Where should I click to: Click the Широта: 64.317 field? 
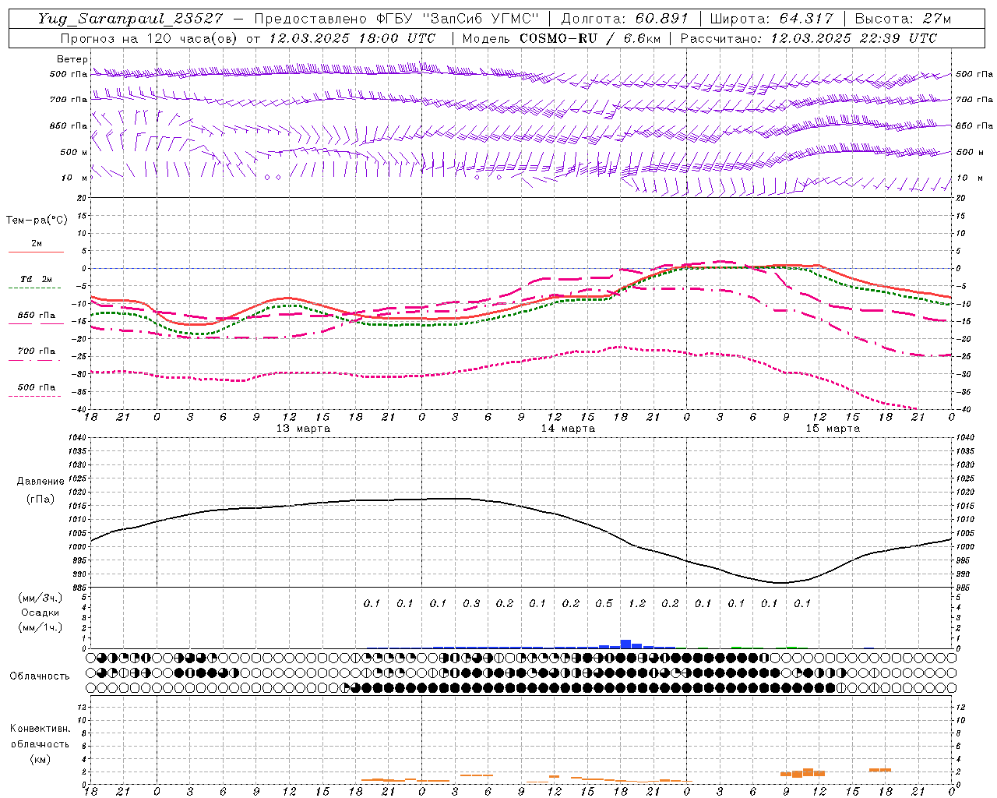point(772,19)
